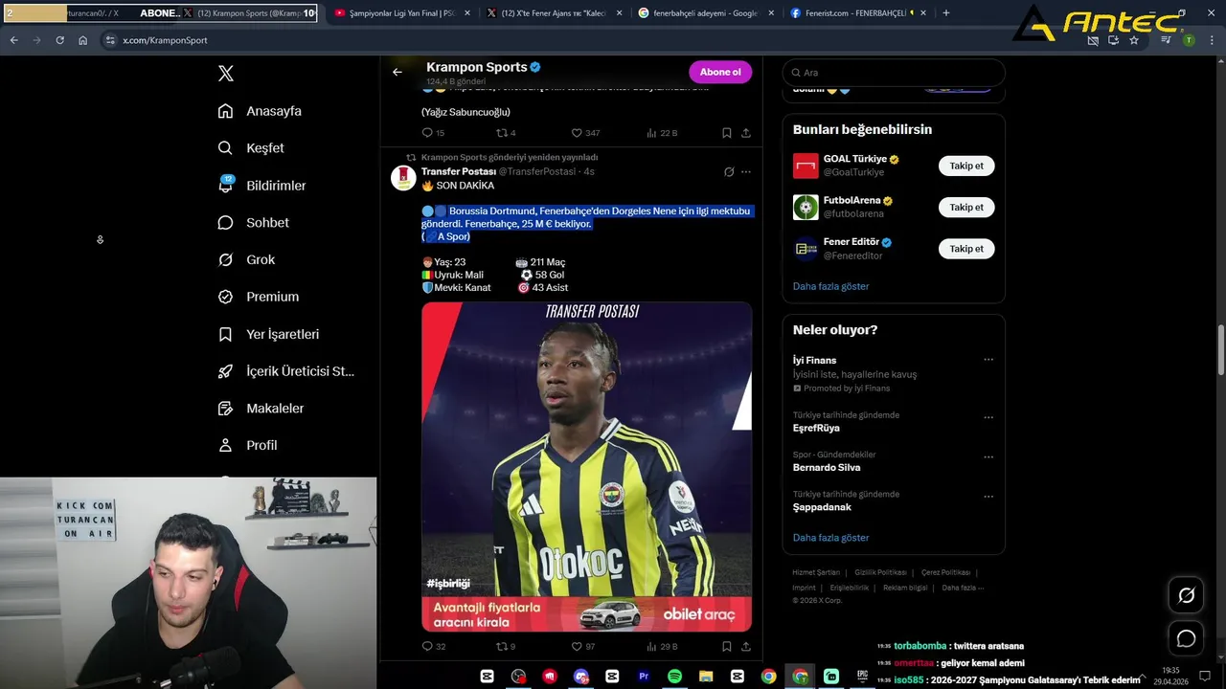The width and height of the screenshot is (1226, 689).
Task: Open Bildirimler notifications
Action: [x=262, y=186]
